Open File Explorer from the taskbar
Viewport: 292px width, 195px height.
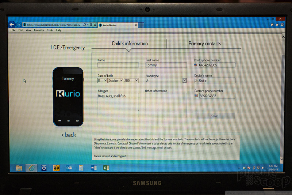pos(19,168)
